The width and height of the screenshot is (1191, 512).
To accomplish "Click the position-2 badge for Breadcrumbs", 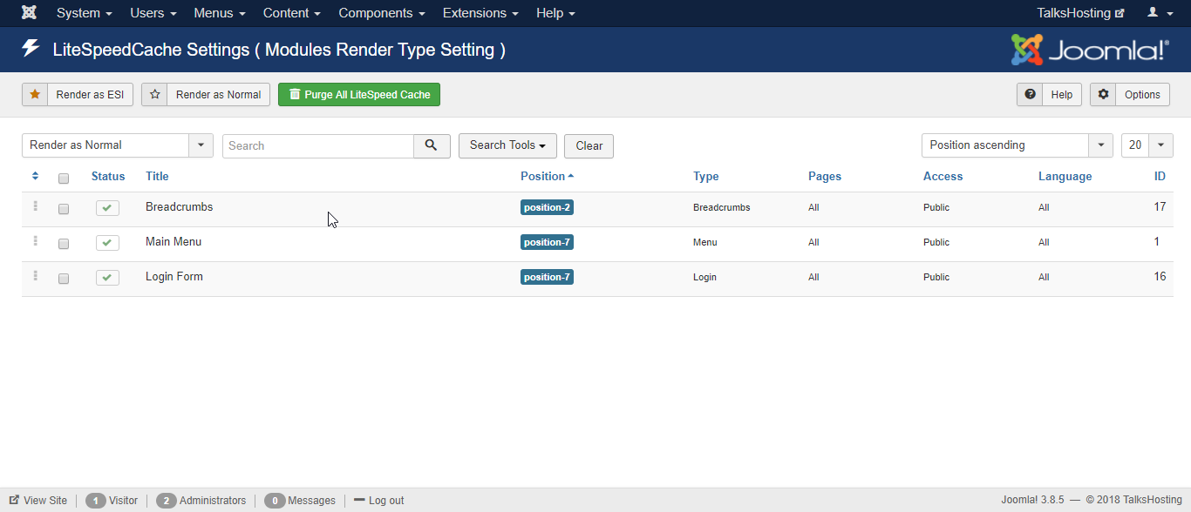I will point(547,207).
